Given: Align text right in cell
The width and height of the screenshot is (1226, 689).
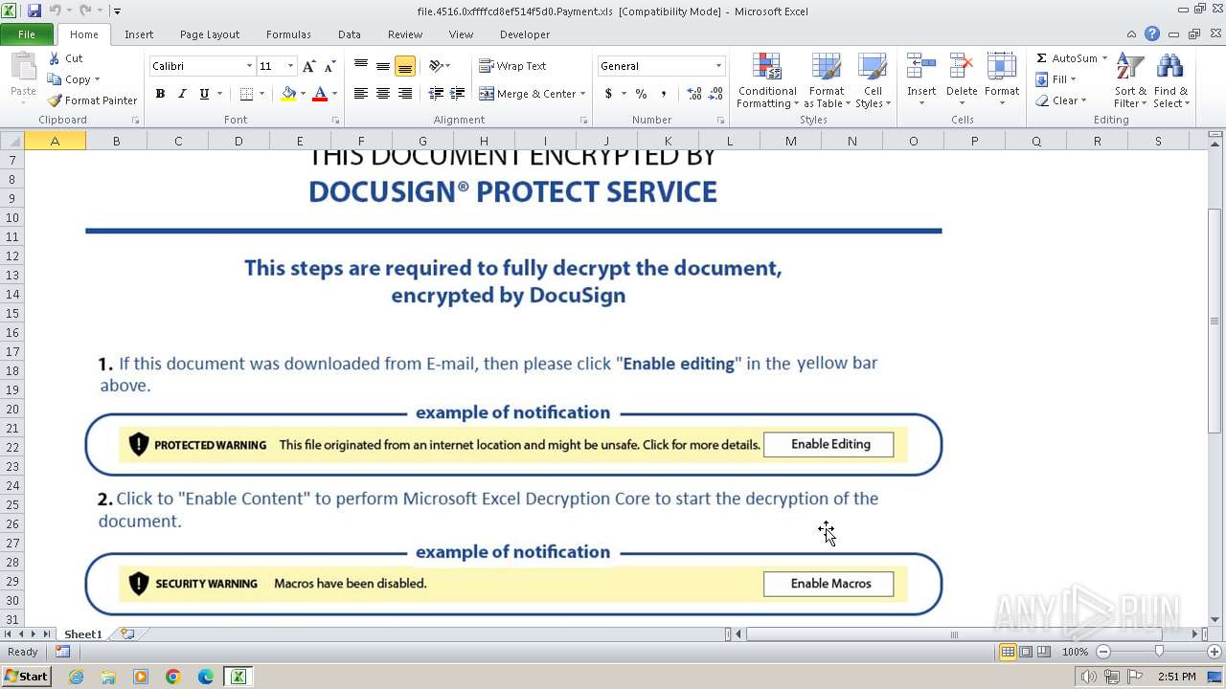Looking at the screenshot, I should pyautogui.click(x=405, y=94).
